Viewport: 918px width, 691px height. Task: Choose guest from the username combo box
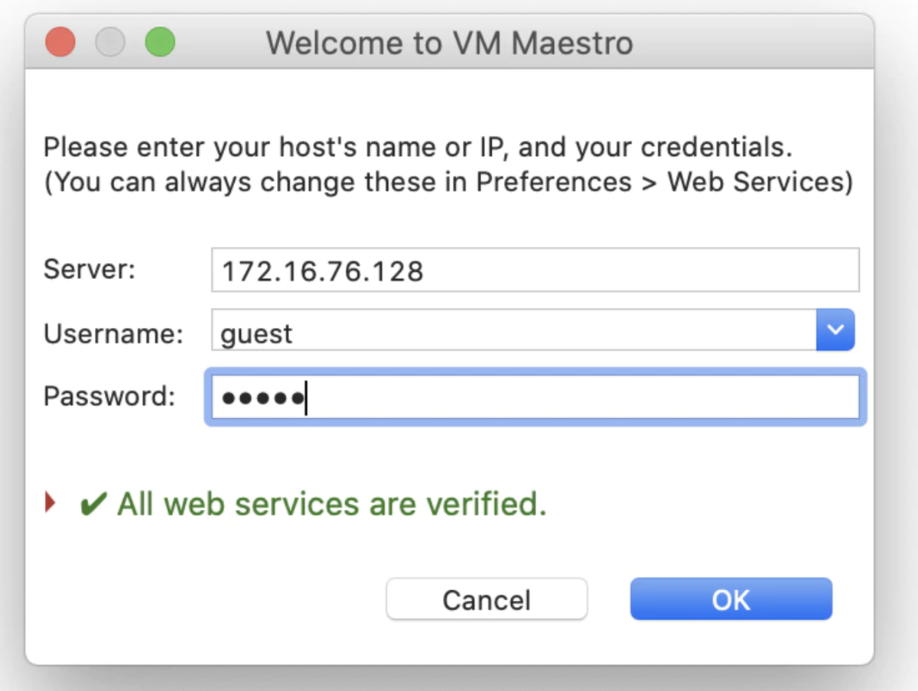pyautogui.click(x=256, y=332)
